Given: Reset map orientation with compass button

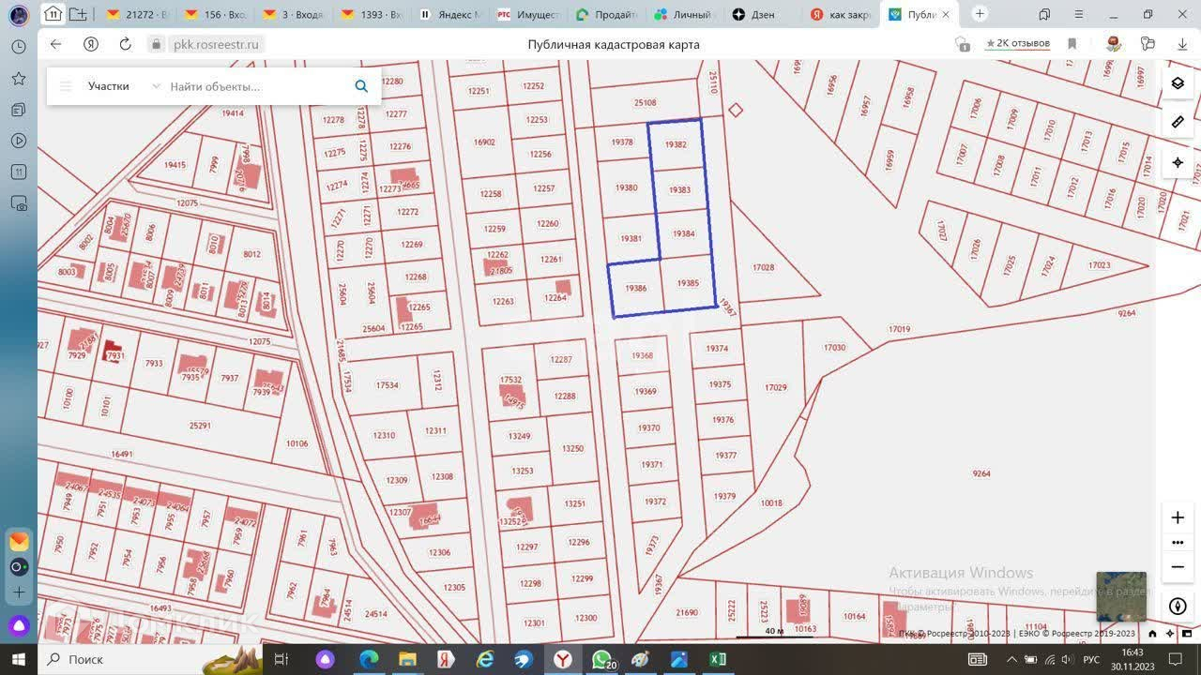Looking at the screenshot, I should point(1178,607).
